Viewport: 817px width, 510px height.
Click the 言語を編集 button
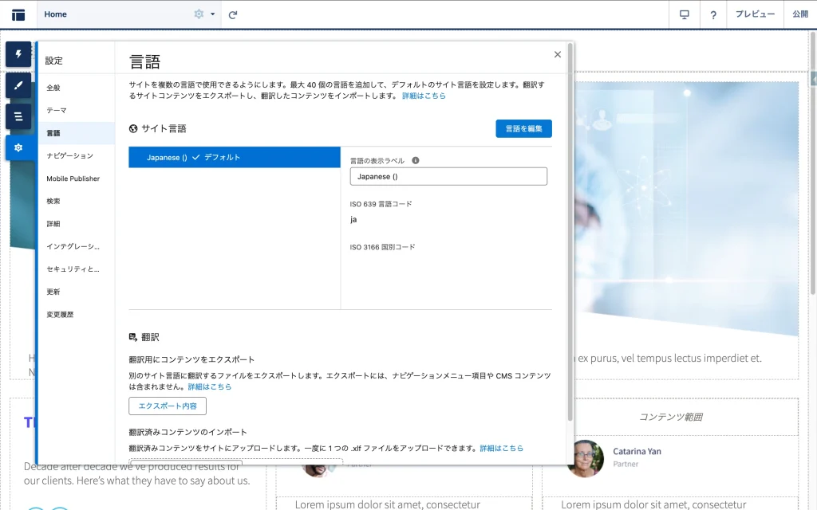[x=523, y=128]
